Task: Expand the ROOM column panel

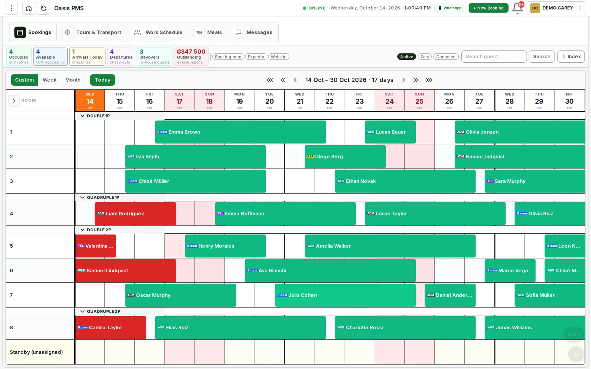Action: (14, 101)
